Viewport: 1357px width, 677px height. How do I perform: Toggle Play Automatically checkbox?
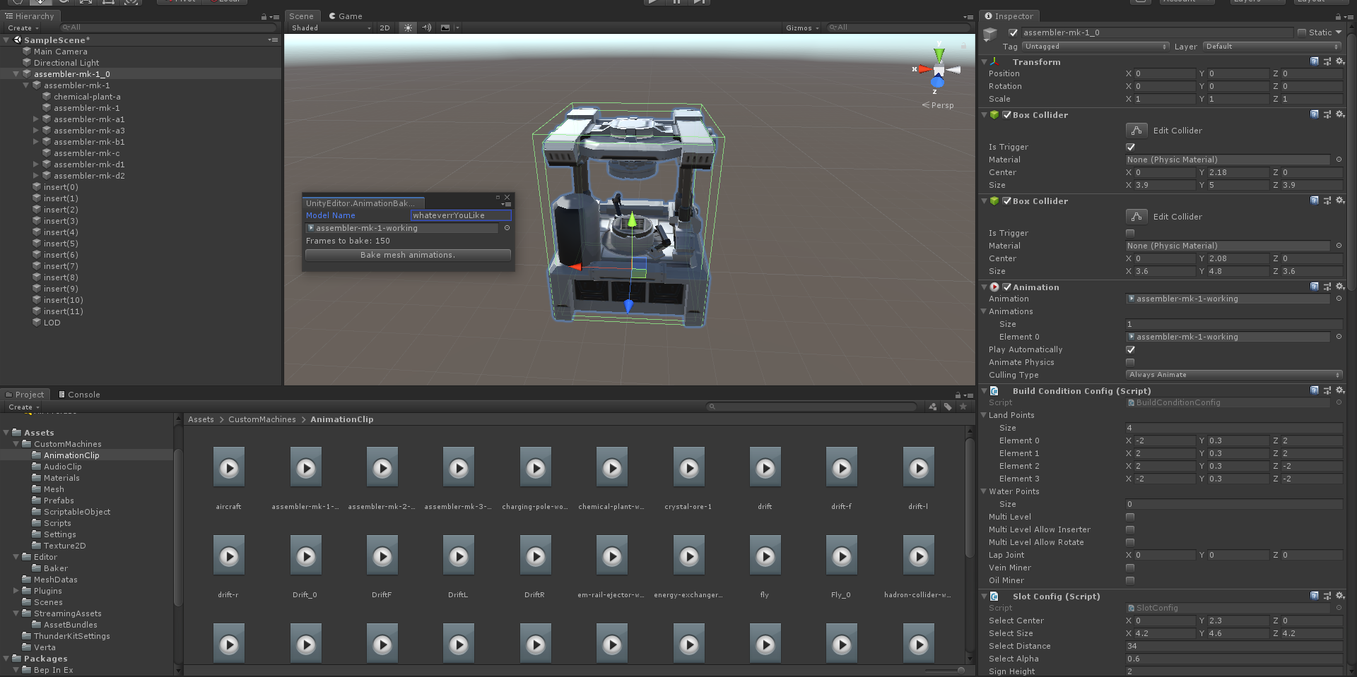tap(1130, 349)
